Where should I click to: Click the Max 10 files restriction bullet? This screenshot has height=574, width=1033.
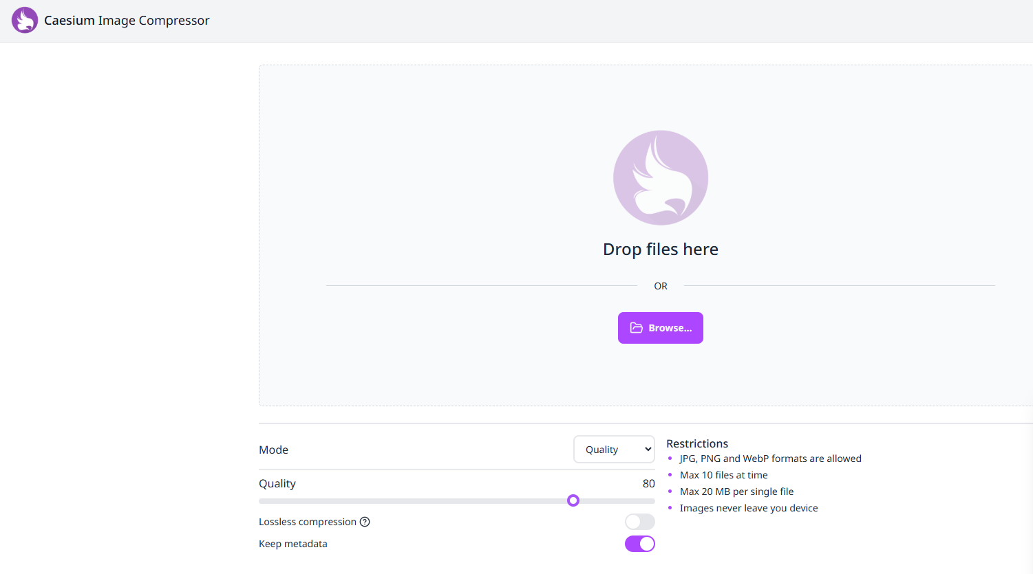[723, 474]
